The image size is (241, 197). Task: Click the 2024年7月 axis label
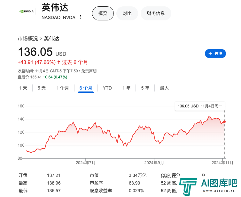pyautogui.click(x=85, y=163)
